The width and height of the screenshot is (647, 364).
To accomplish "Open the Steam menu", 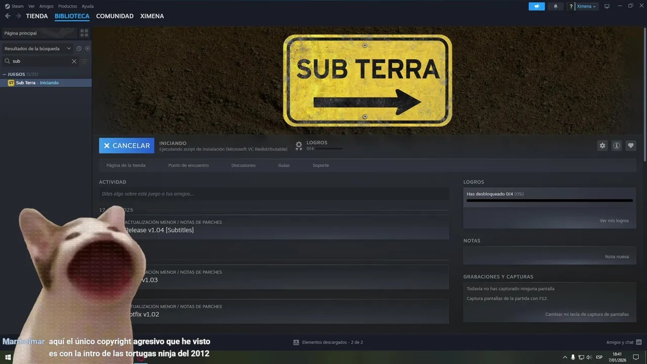I will [x=18, y=7].
